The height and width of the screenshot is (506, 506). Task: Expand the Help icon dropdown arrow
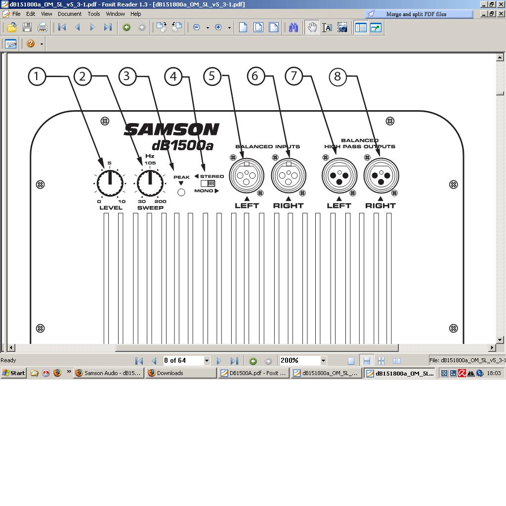(42, 44)
